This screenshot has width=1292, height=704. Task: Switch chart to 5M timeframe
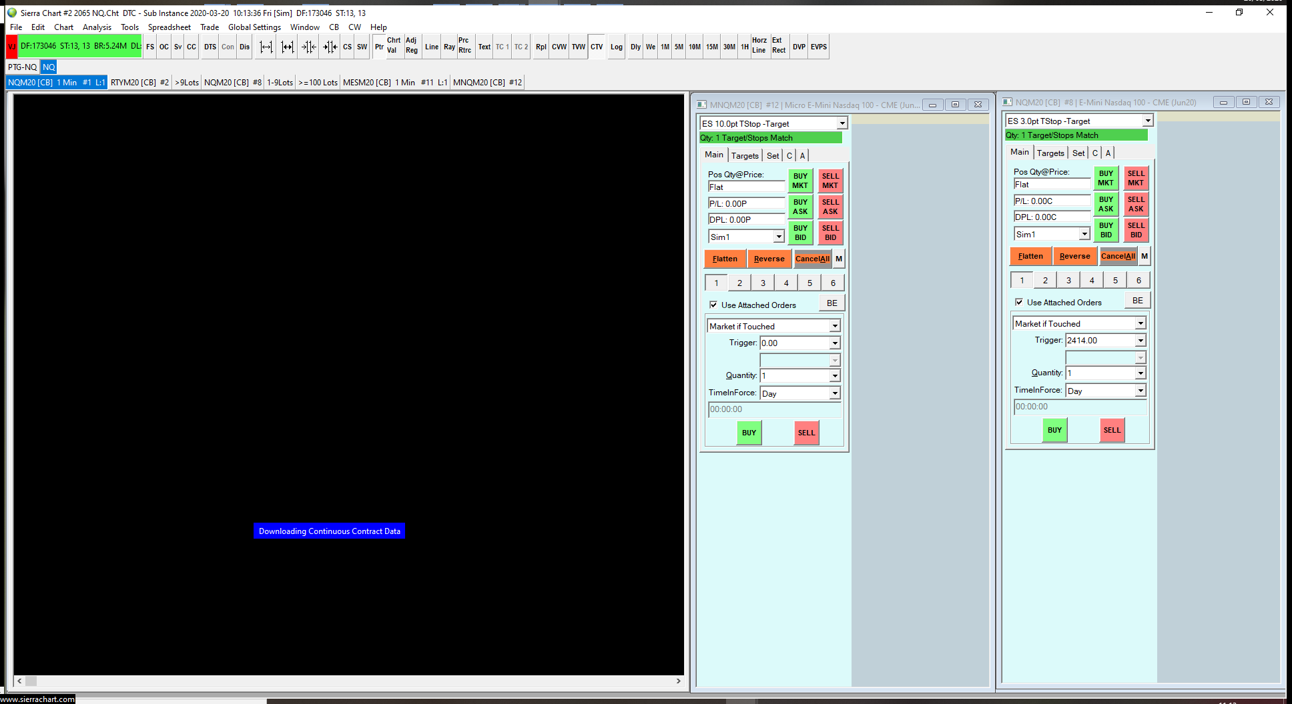pyautogui.click(x=679, y=47)
